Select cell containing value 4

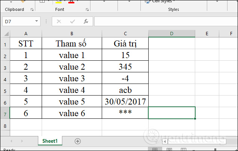(72, 90)
